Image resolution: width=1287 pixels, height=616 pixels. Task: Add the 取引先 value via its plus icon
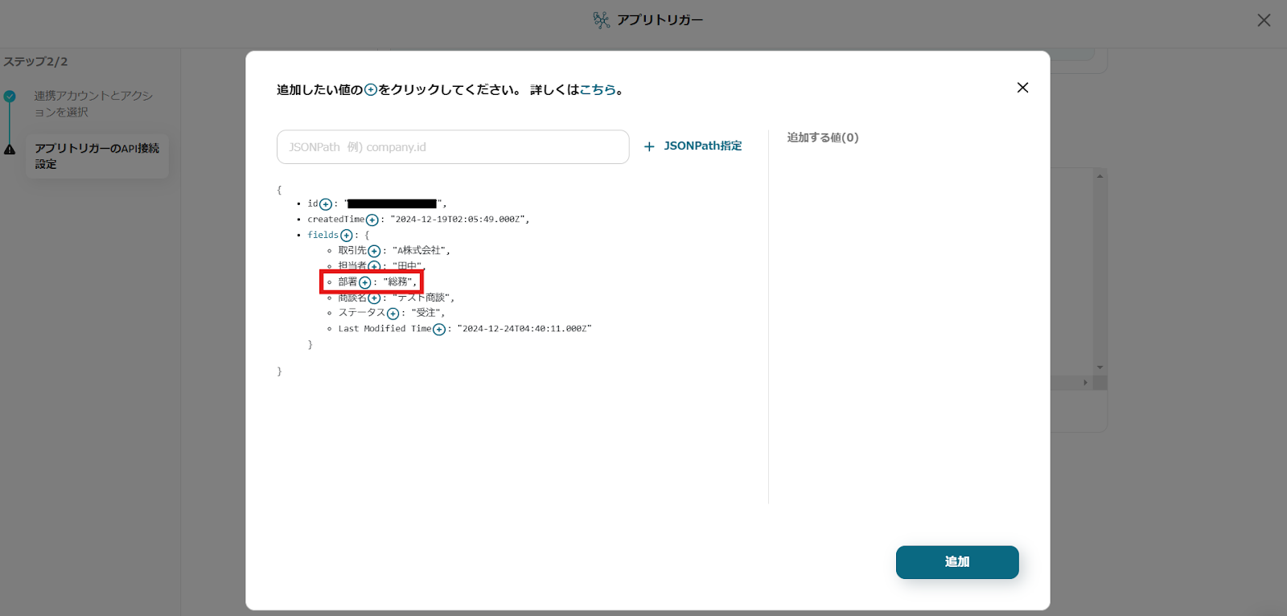[x=374, y=251]
